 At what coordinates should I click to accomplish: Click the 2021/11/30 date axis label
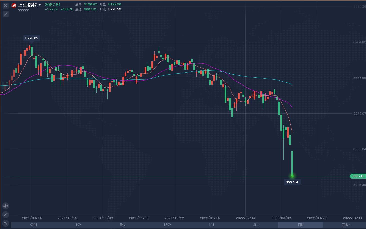(139, 218)
